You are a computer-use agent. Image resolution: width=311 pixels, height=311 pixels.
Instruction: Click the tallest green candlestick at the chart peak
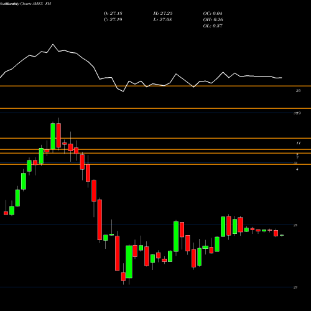click(53, 136)
